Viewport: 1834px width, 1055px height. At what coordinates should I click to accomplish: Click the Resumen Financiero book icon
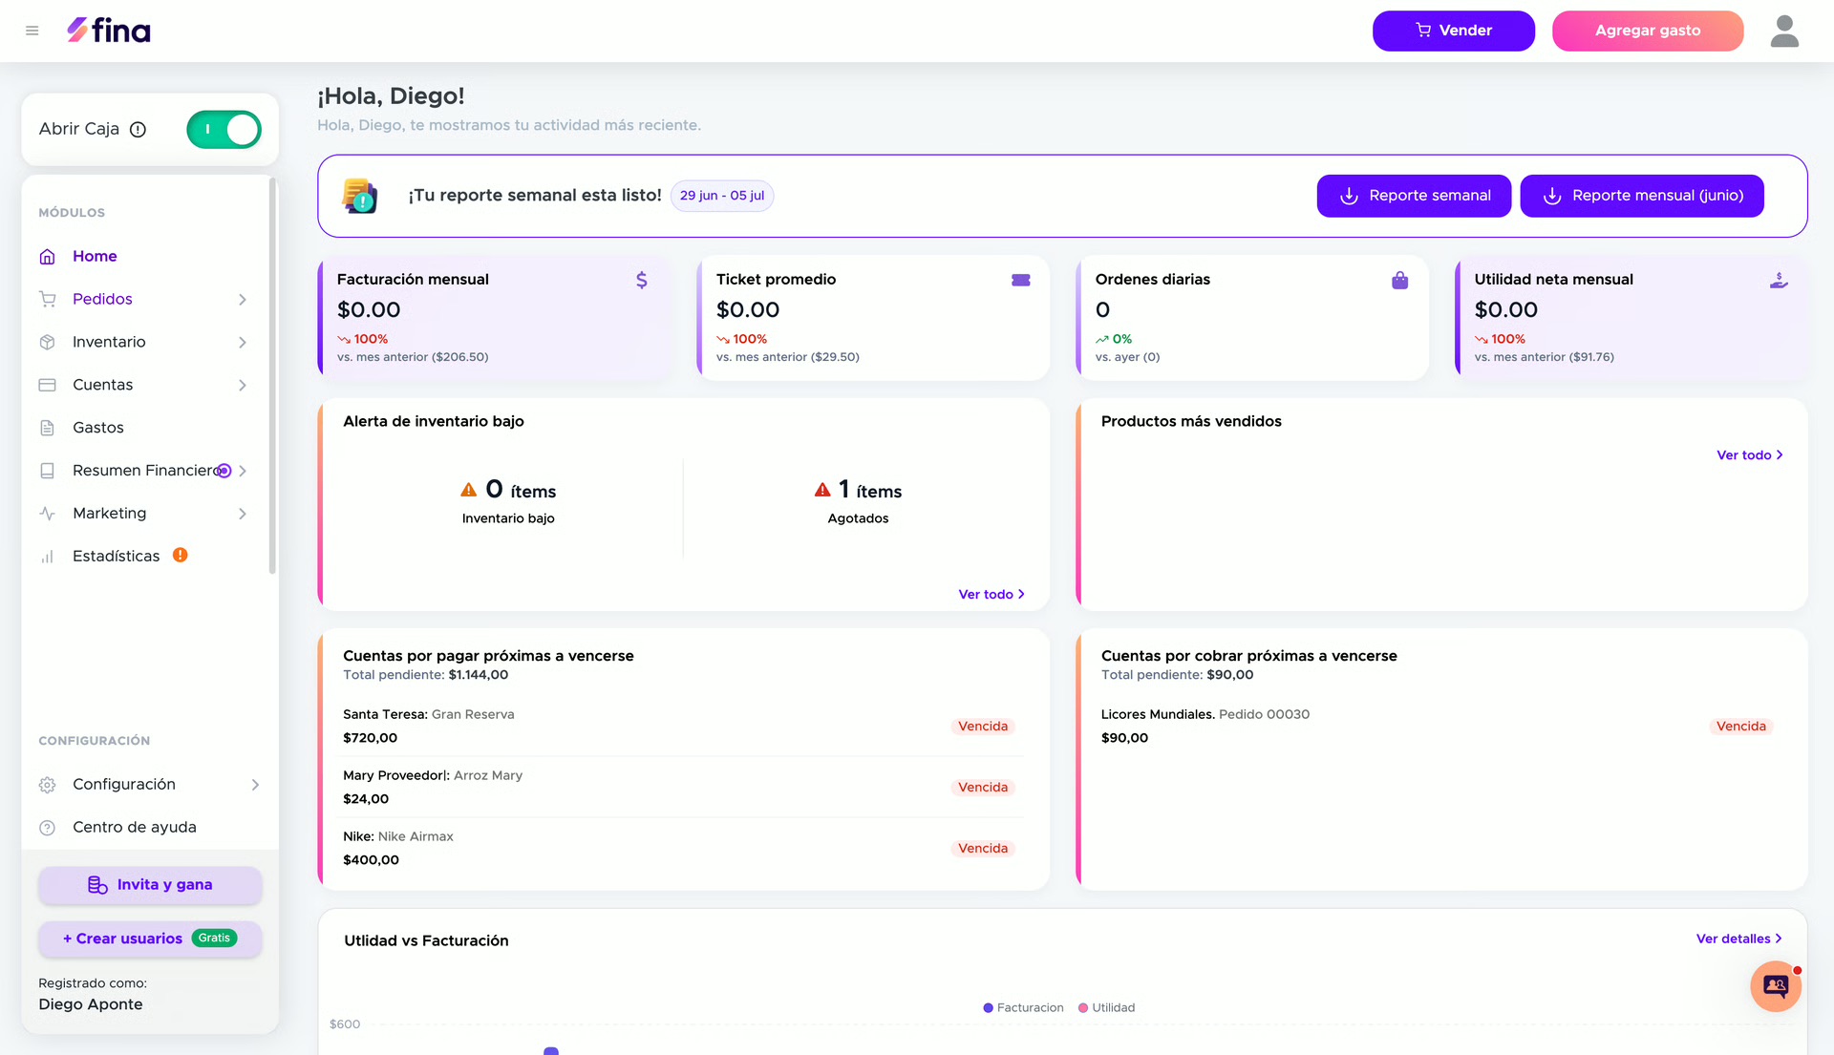click(x=48, y=471)
